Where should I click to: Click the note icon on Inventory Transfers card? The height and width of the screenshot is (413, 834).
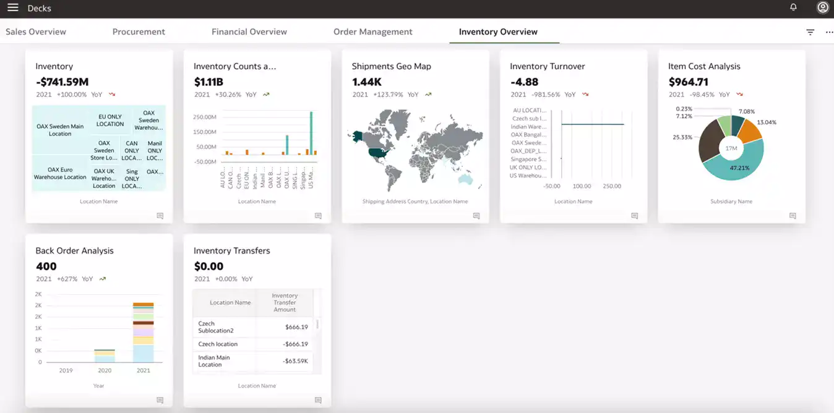[x=318, y=400]
